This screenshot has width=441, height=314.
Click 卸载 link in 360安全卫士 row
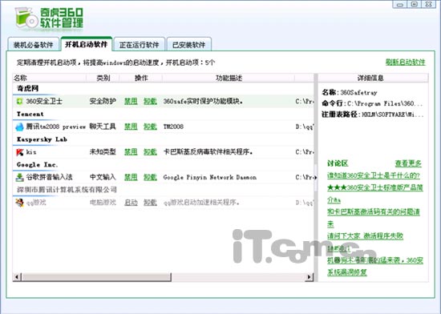point(150,101)
